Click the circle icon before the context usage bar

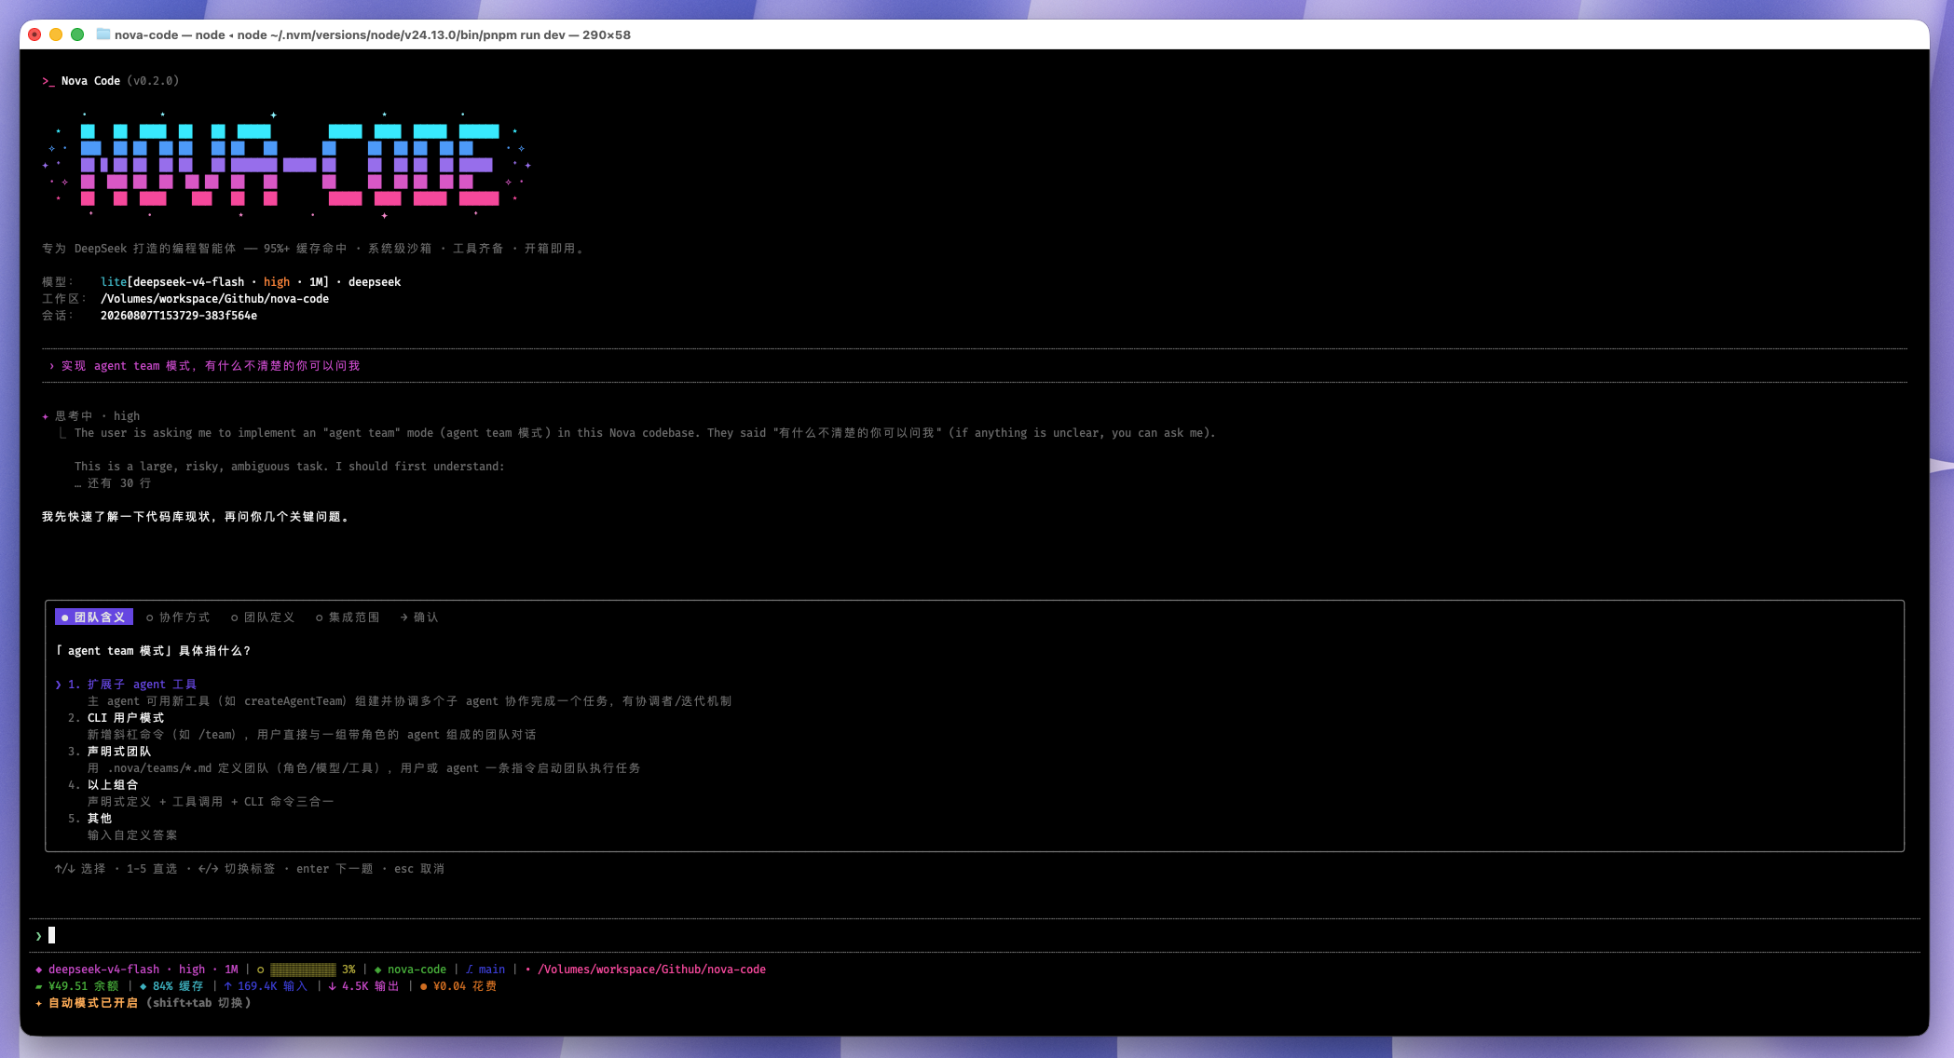260,970
